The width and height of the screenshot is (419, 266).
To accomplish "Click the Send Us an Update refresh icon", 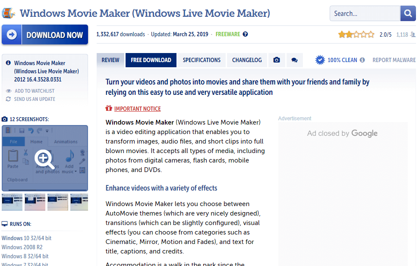I will [8, 99].
